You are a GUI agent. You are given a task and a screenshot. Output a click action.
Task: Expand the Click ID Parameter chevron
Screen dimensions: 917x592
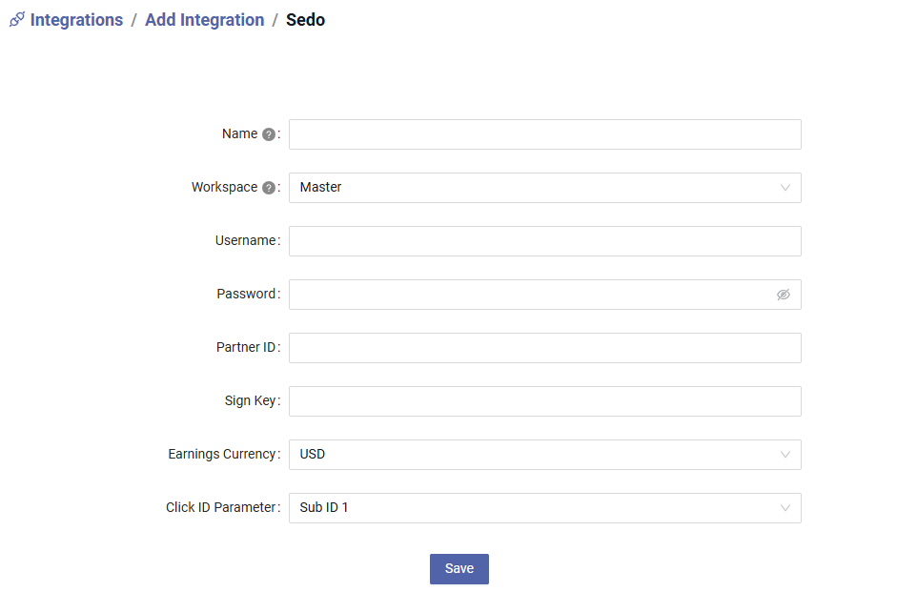point(785,508)
